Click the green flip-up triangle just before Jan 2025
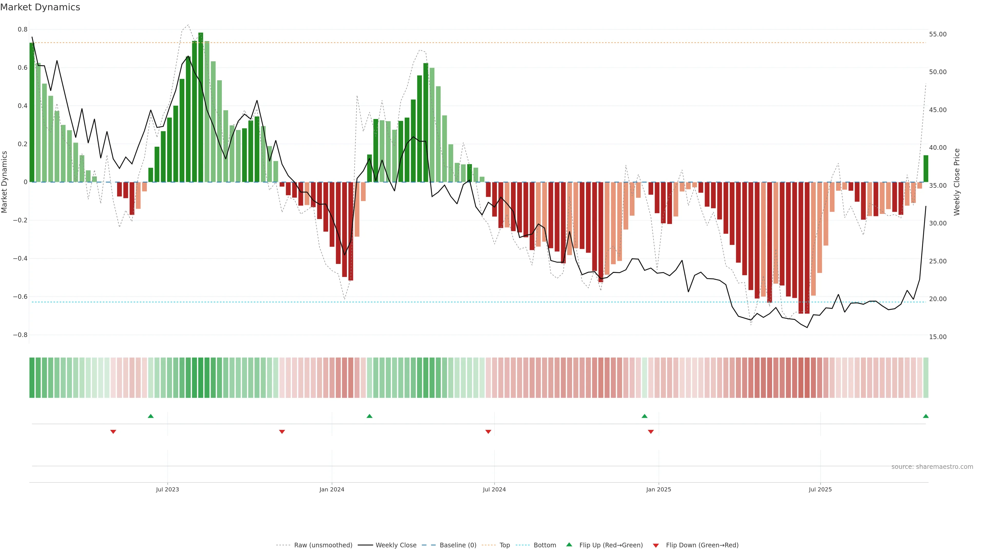Viewport: 986px width, 554px height. (644, 416)
